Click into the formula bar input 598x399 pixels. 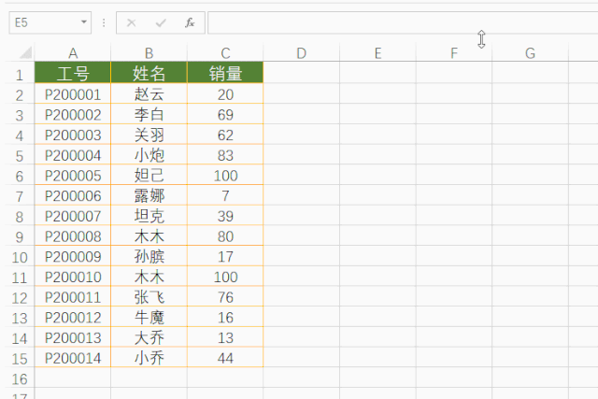[x=403, y=22]
